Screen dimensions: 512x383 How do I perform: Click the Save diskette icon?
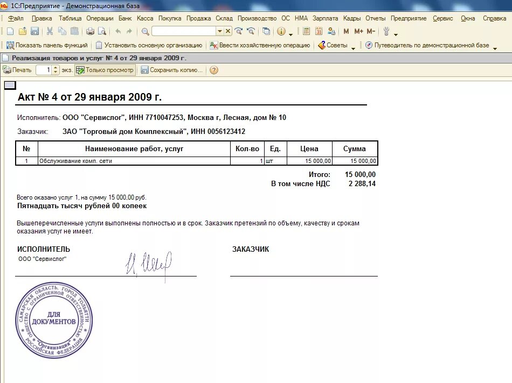tap(34, 31)
